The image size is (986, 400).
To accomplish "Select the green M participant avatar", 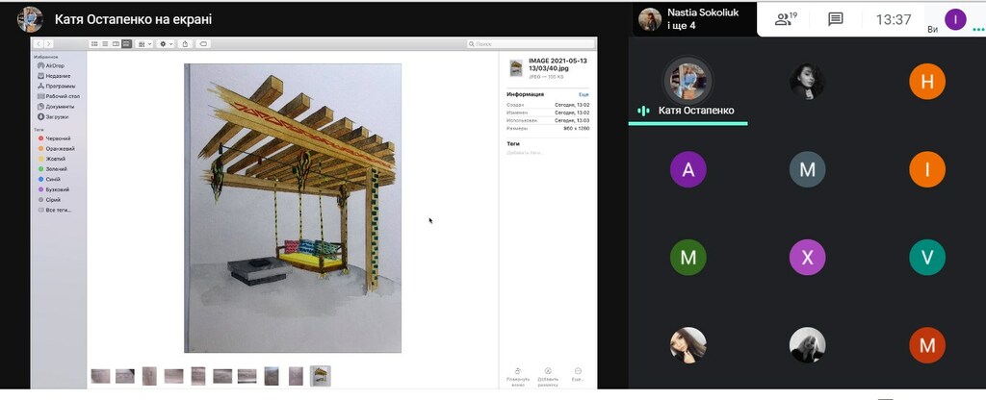I will click(x=688, y=258).
